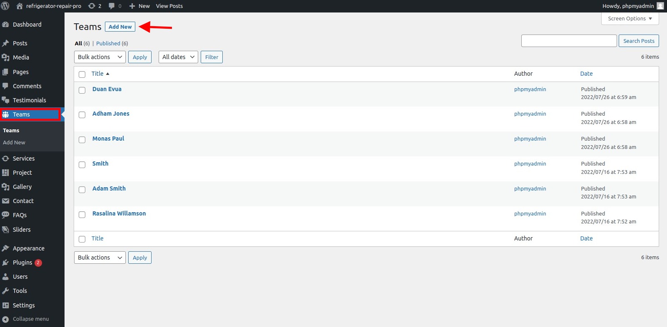Click the home icon beside refrigerator-repair-pro

coord(20,6)
